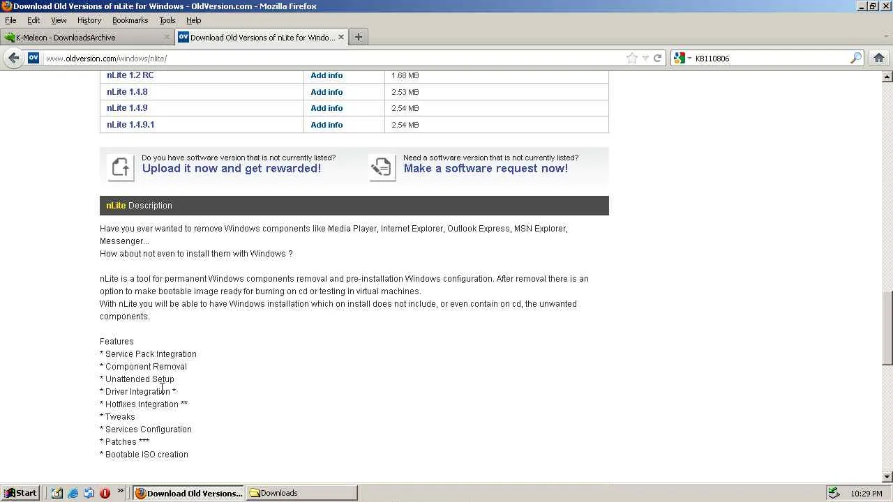
Task: Select the Download Old Versions of nLite tab
Action: coord(262,38)
